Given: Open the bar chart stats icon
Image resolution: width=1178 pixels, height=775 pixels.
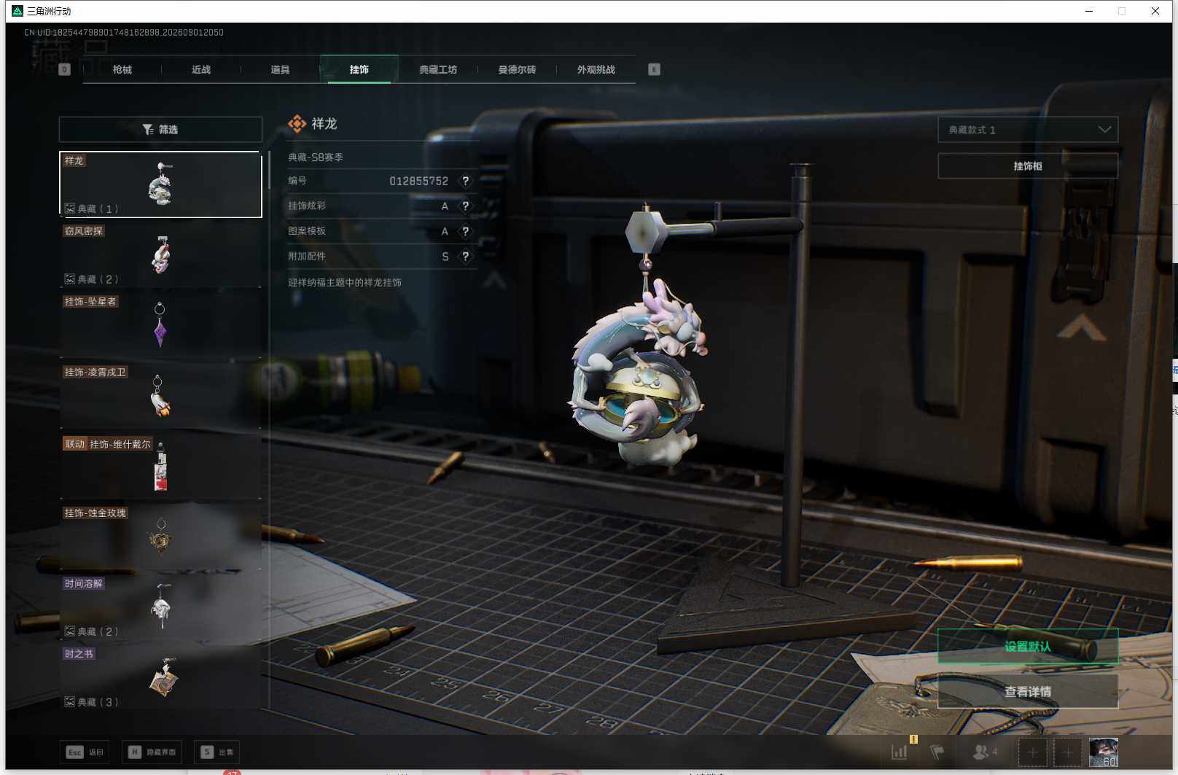Looking at the screenshot, I should [900, 752].
